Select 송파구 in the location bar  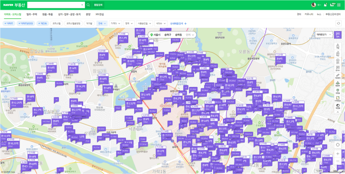pyautogui.click(x=168, y=35)
